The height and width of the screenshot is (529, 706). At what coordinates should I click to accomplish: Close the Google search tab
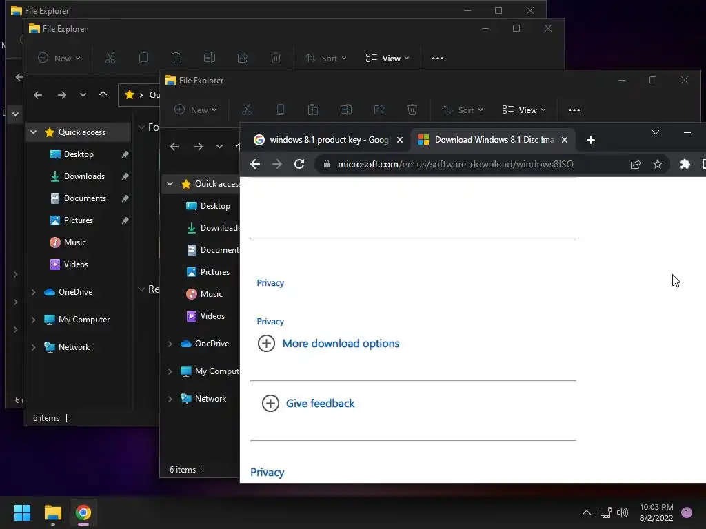[x=399, y=140]
